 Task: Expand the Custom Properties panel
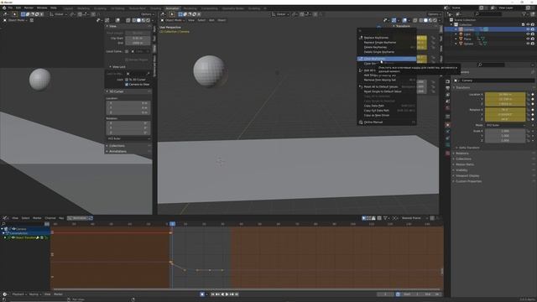pos(468,181)
